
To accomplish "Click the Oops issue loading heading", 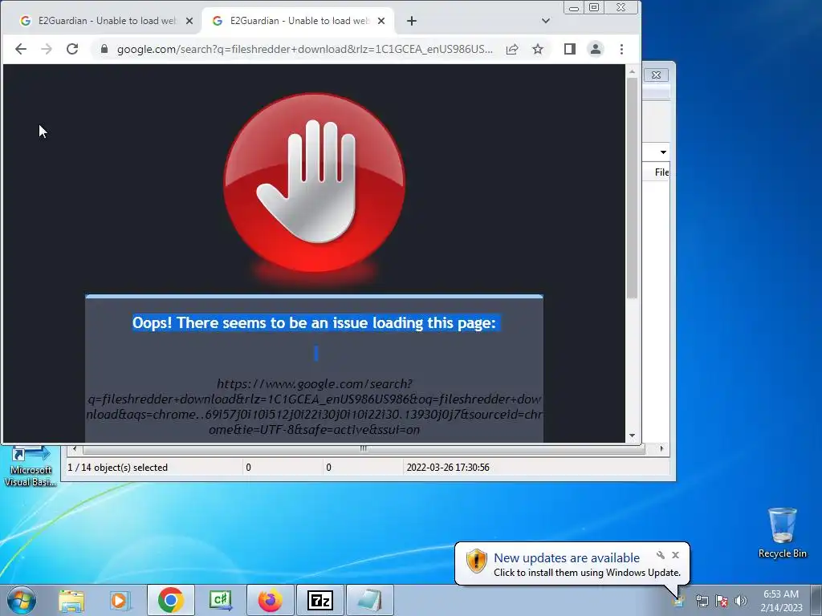I will (x=314, y=322).
